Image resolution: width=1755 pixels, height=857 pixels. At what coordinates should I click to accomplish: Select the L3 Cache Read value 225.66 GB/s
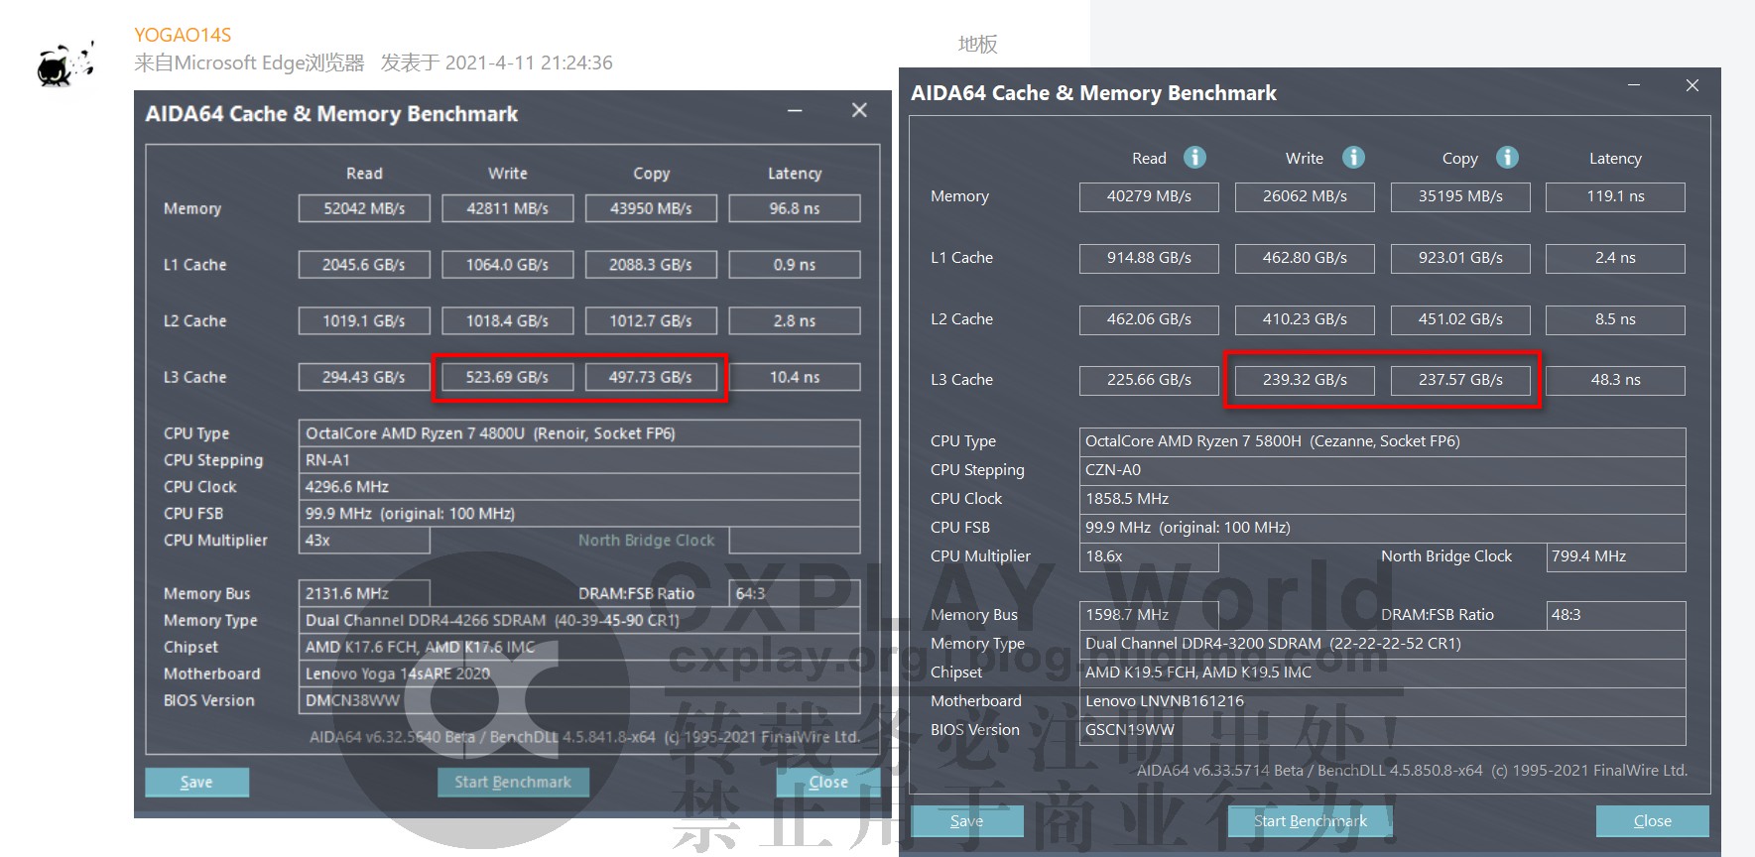[1149, 380]
